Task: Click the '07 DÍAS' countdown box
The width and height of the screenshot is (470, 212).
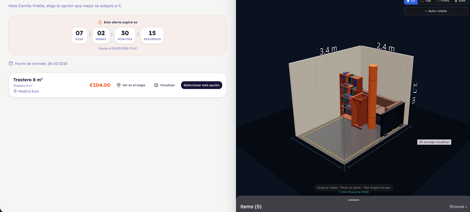Action: pyautogui.click(x=79, y=36)
